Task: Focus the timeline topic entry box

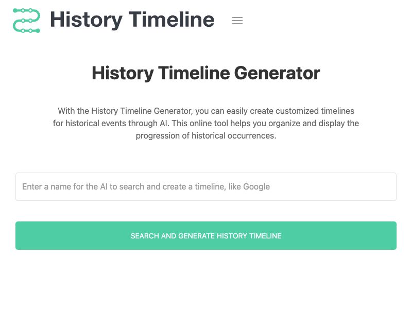Action: pos(206,186)
